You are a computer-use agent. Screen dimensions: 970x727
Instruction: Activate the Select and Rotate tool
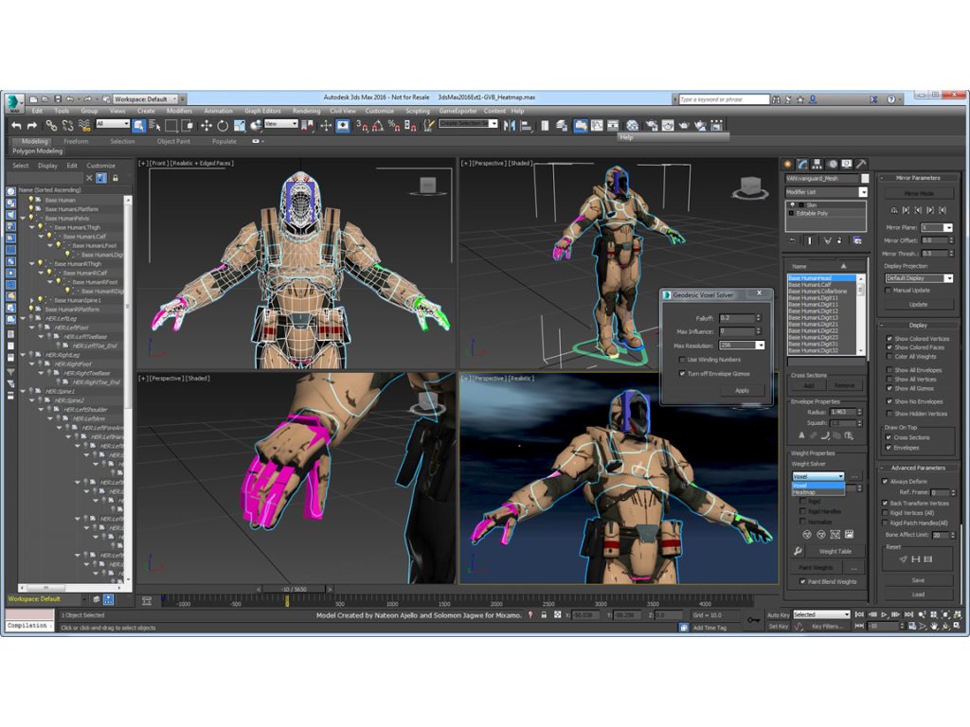[x=223, y=125]
